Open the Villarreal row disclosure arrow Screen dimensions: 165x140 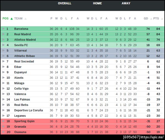point(3,50)
